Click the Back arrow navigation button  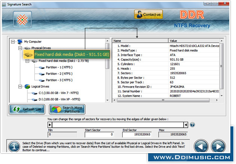pos(201,146)
